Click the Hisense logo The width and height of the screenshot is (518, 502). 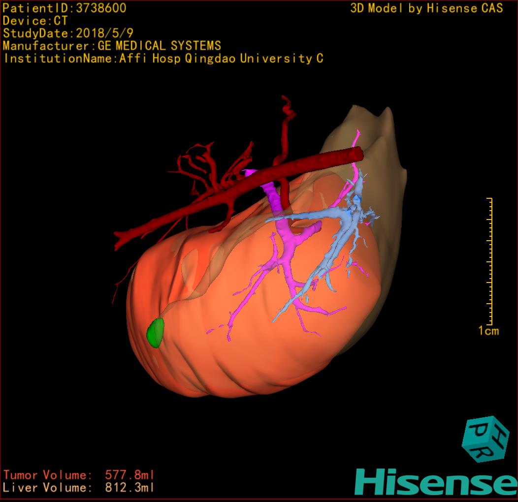click(x=436, y=482)
